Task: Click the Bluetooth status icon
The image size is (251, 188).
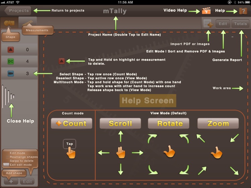Action: [x=235, y=2]
